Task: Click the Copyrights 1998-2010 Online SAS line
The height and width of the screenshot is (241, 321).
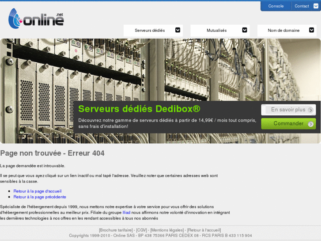Action: [x=160, y=235]
